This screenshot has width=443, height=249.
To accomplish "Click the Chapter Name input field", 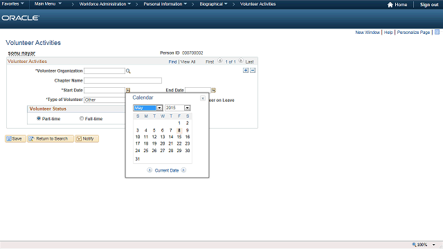I will click(x=123, y=80).
